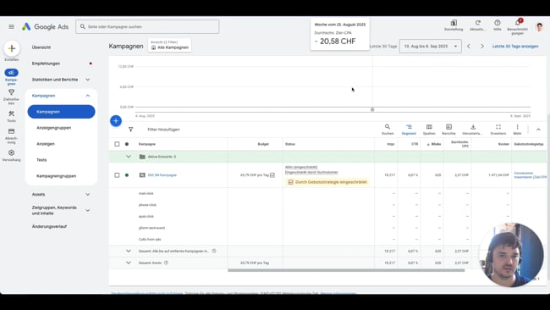Go to next date range arrow
This screenshot has height=310, width=550.
pyautogui.click(x=482, y=47)
